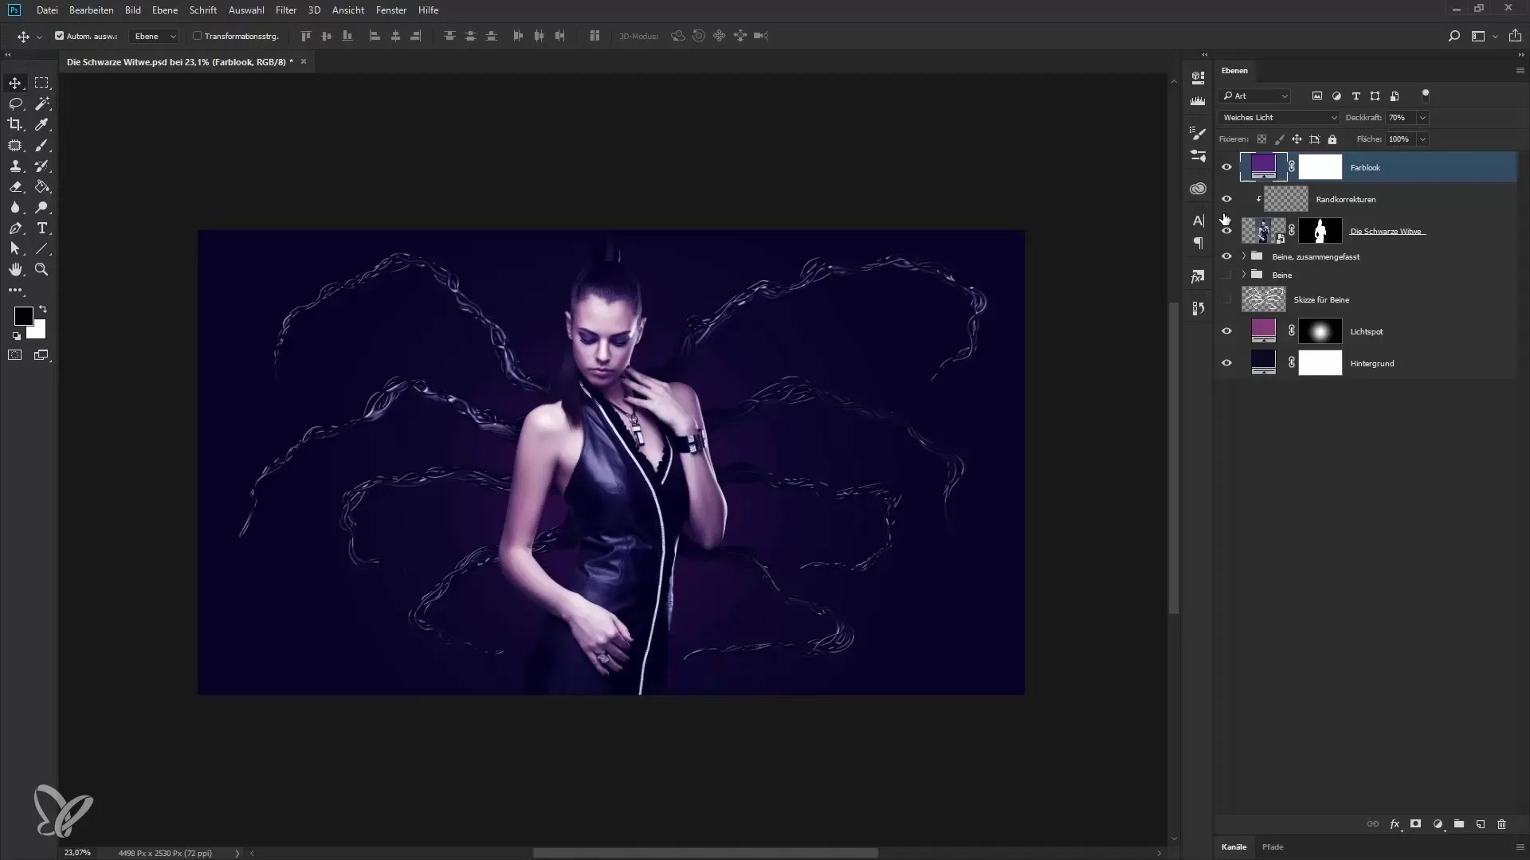Hide the Die Schwarze Witwe layer
This screenshot has width=1530, height=860.
1226,231
